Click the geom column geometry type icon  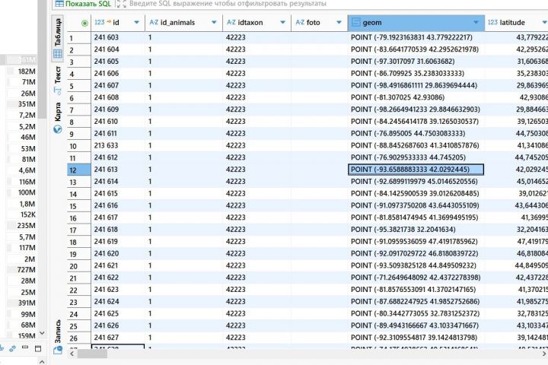click(355, 23)
